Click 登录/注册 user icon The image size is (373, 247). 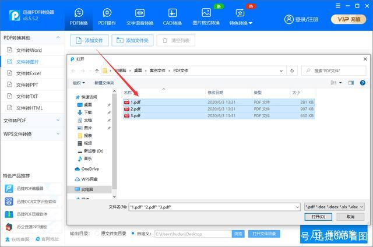click(x=289, y=19)
